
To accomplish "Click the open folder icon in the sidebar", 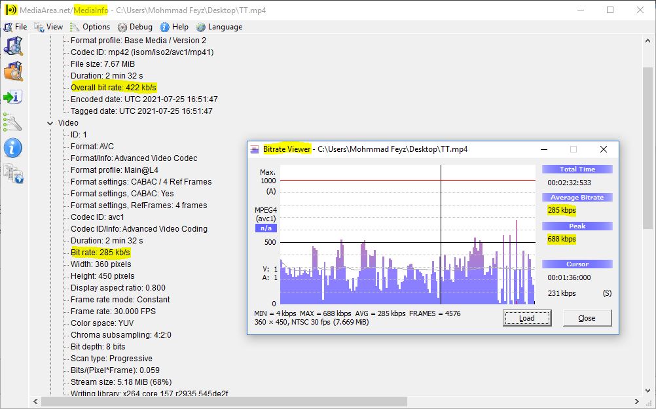I will (x=13, y=71).
